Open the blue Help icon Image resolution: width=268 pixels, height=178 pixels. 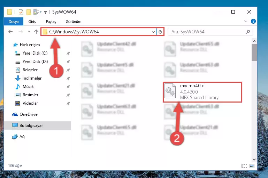[253, 21]
